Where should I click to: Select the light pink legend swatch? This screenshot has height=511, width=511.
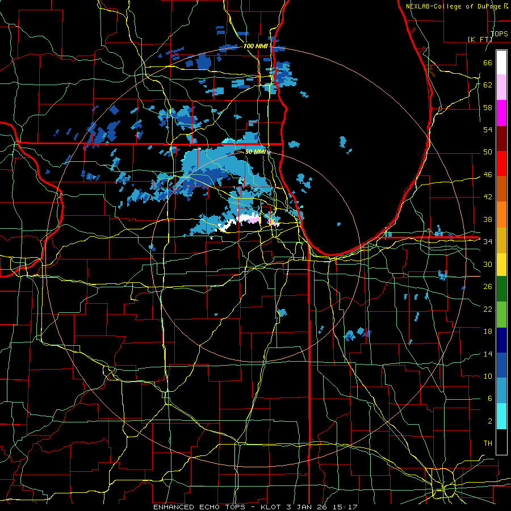pyautogui.click(x=501, y=87)
